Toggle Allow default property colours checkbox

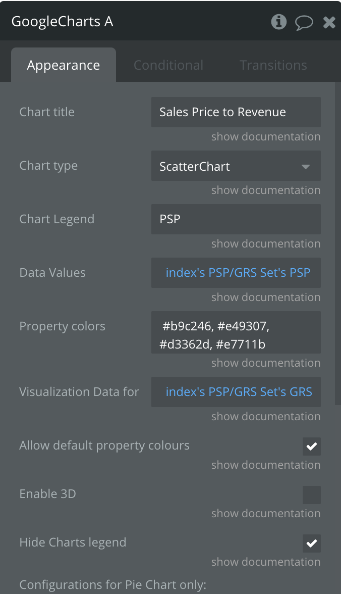click(x=311, y=447)
